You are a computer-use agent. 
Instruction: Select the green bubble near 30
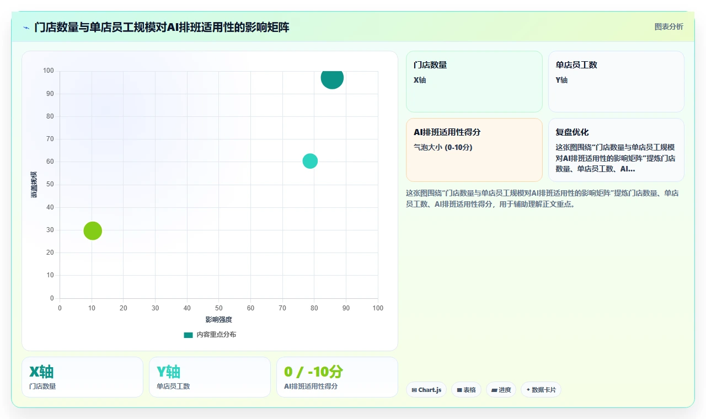coord(93,230)
